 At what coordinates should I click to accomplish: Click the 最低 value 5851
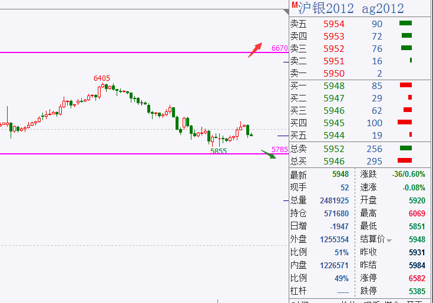(417, 226)
